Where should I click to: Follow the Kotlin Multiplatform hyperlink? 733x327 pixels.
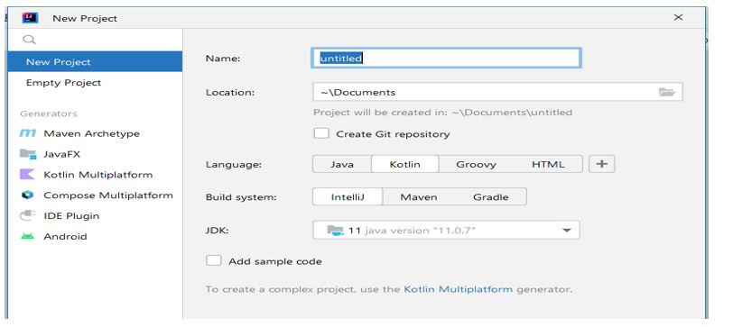[x=459, y=289]
